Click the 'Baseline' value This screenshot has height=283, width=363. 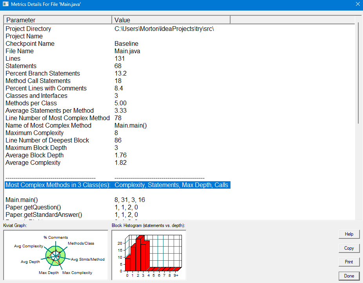126,43
